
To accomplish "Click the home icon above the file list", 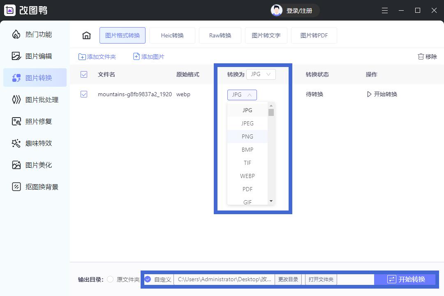I will [x=86, y=35].
